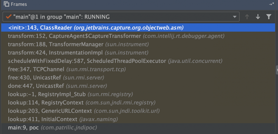Open the thread selector dropdown arrow
Screen dimensions: 278x134
pyautogui.click(x=235, y=17)
